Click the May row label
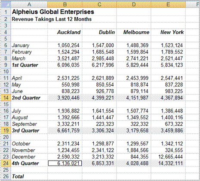The height and width of the screenshot is (181, 200). click(x=29, y=85)
